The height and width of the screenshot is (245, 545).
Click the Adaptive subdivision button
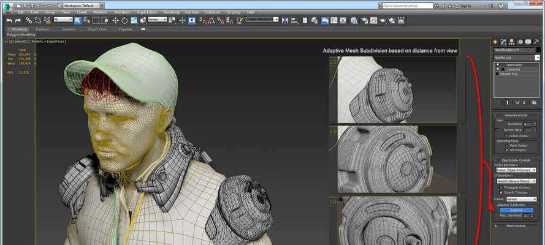point(517,210)
